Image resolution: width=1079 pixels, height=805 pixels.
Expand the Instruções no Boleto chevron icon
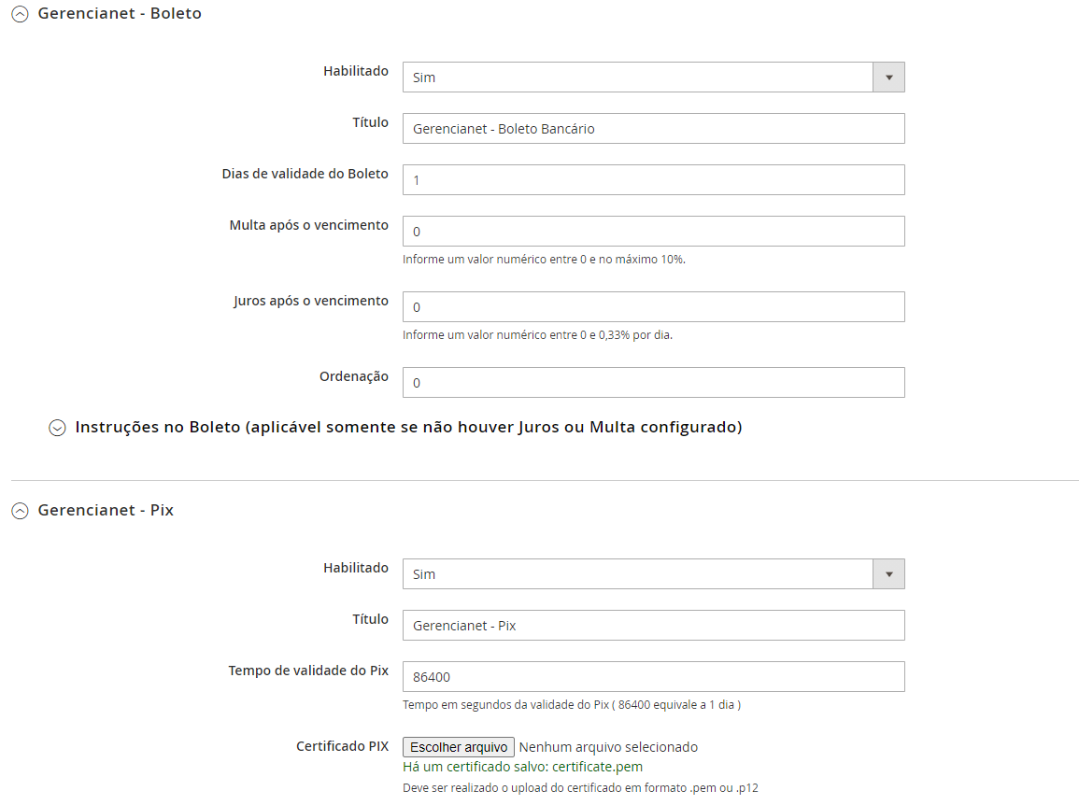[x=58, y=428]
